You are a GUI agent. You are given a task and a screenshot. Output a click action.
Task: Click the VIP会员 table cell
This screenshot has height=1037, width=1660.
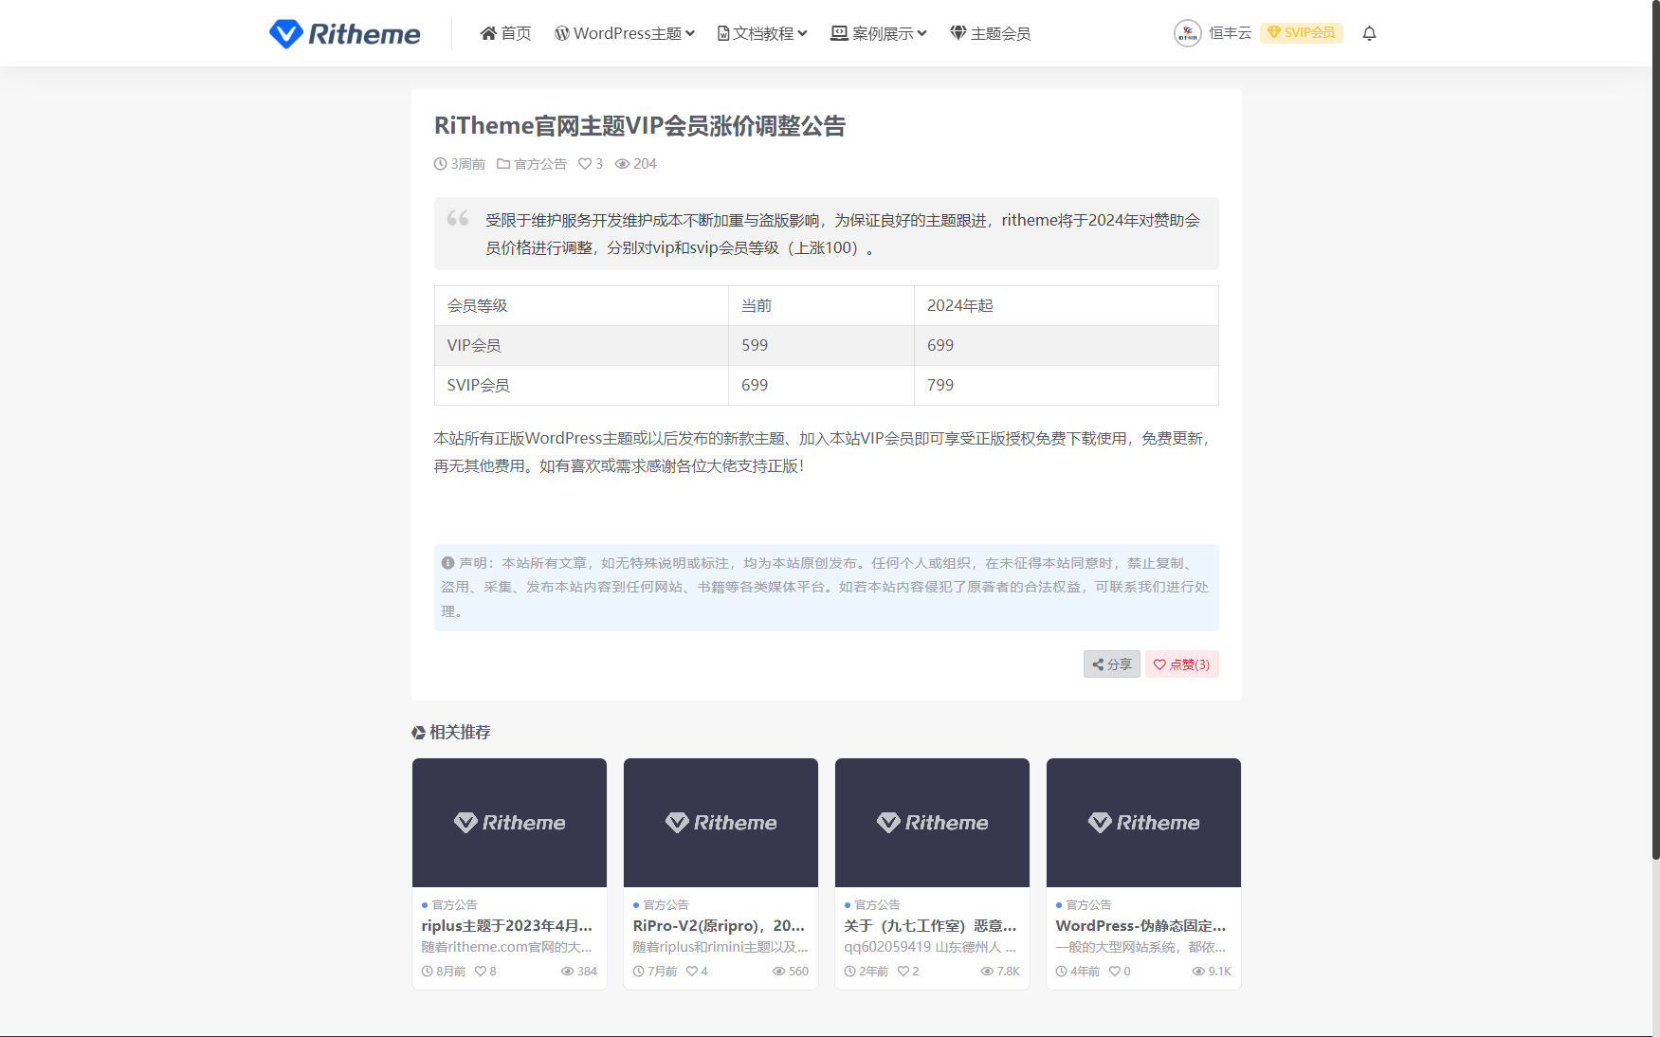[581, 346]
